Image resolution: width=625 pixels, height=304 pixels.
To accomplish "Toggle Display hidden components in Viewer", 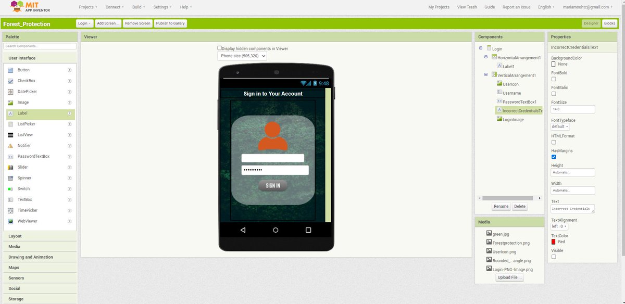I will pos(220,48).
